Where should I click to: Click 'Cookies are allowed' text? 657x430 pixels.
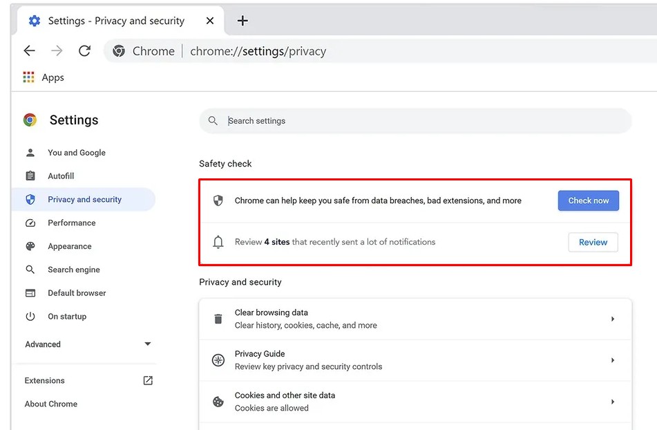pyautogui.click(x=272, y=408)
